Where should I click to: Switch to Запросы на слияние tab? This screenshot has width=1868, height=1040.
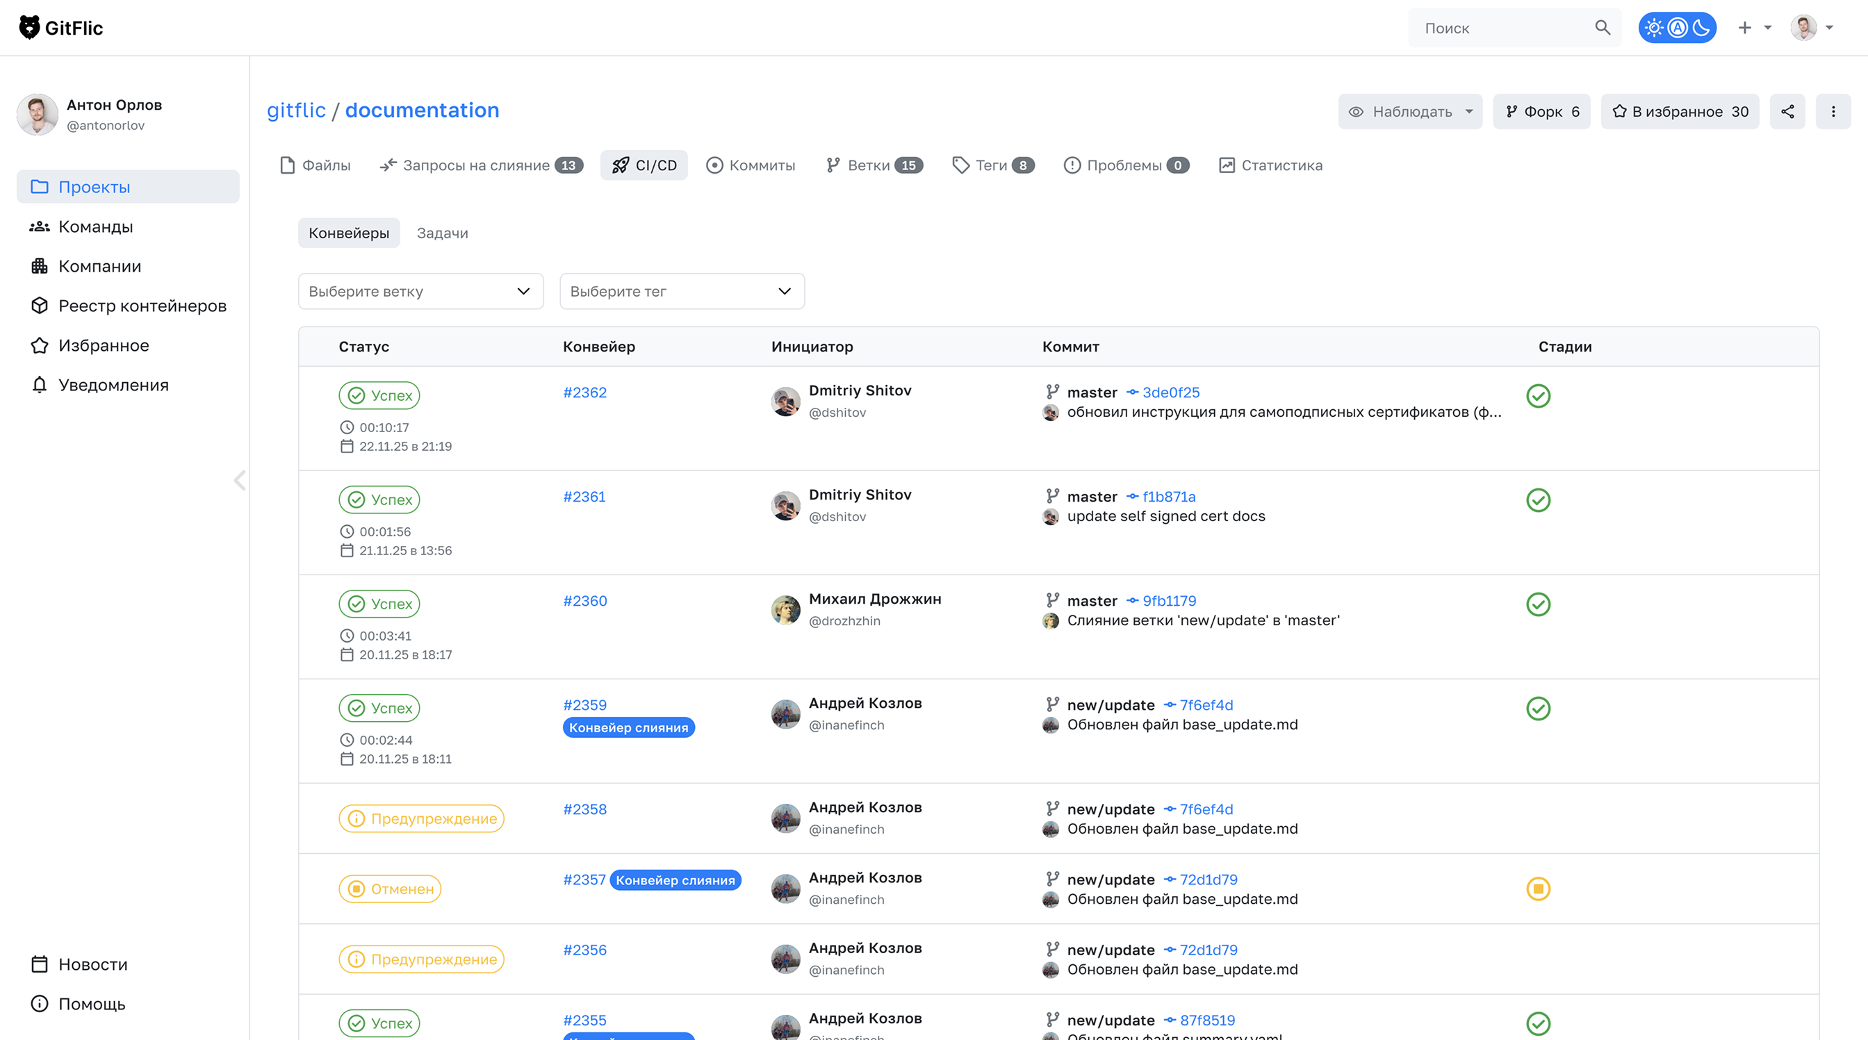tap(482, 165)
